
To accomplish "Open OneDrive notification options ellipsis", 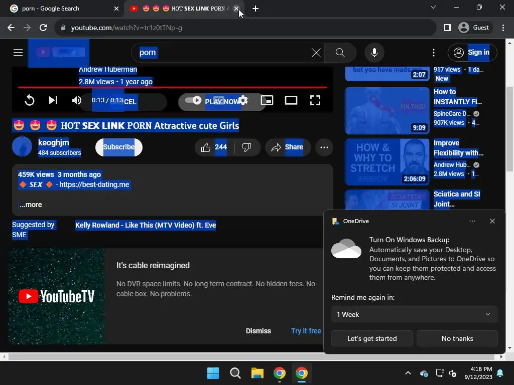I will 472,221.
